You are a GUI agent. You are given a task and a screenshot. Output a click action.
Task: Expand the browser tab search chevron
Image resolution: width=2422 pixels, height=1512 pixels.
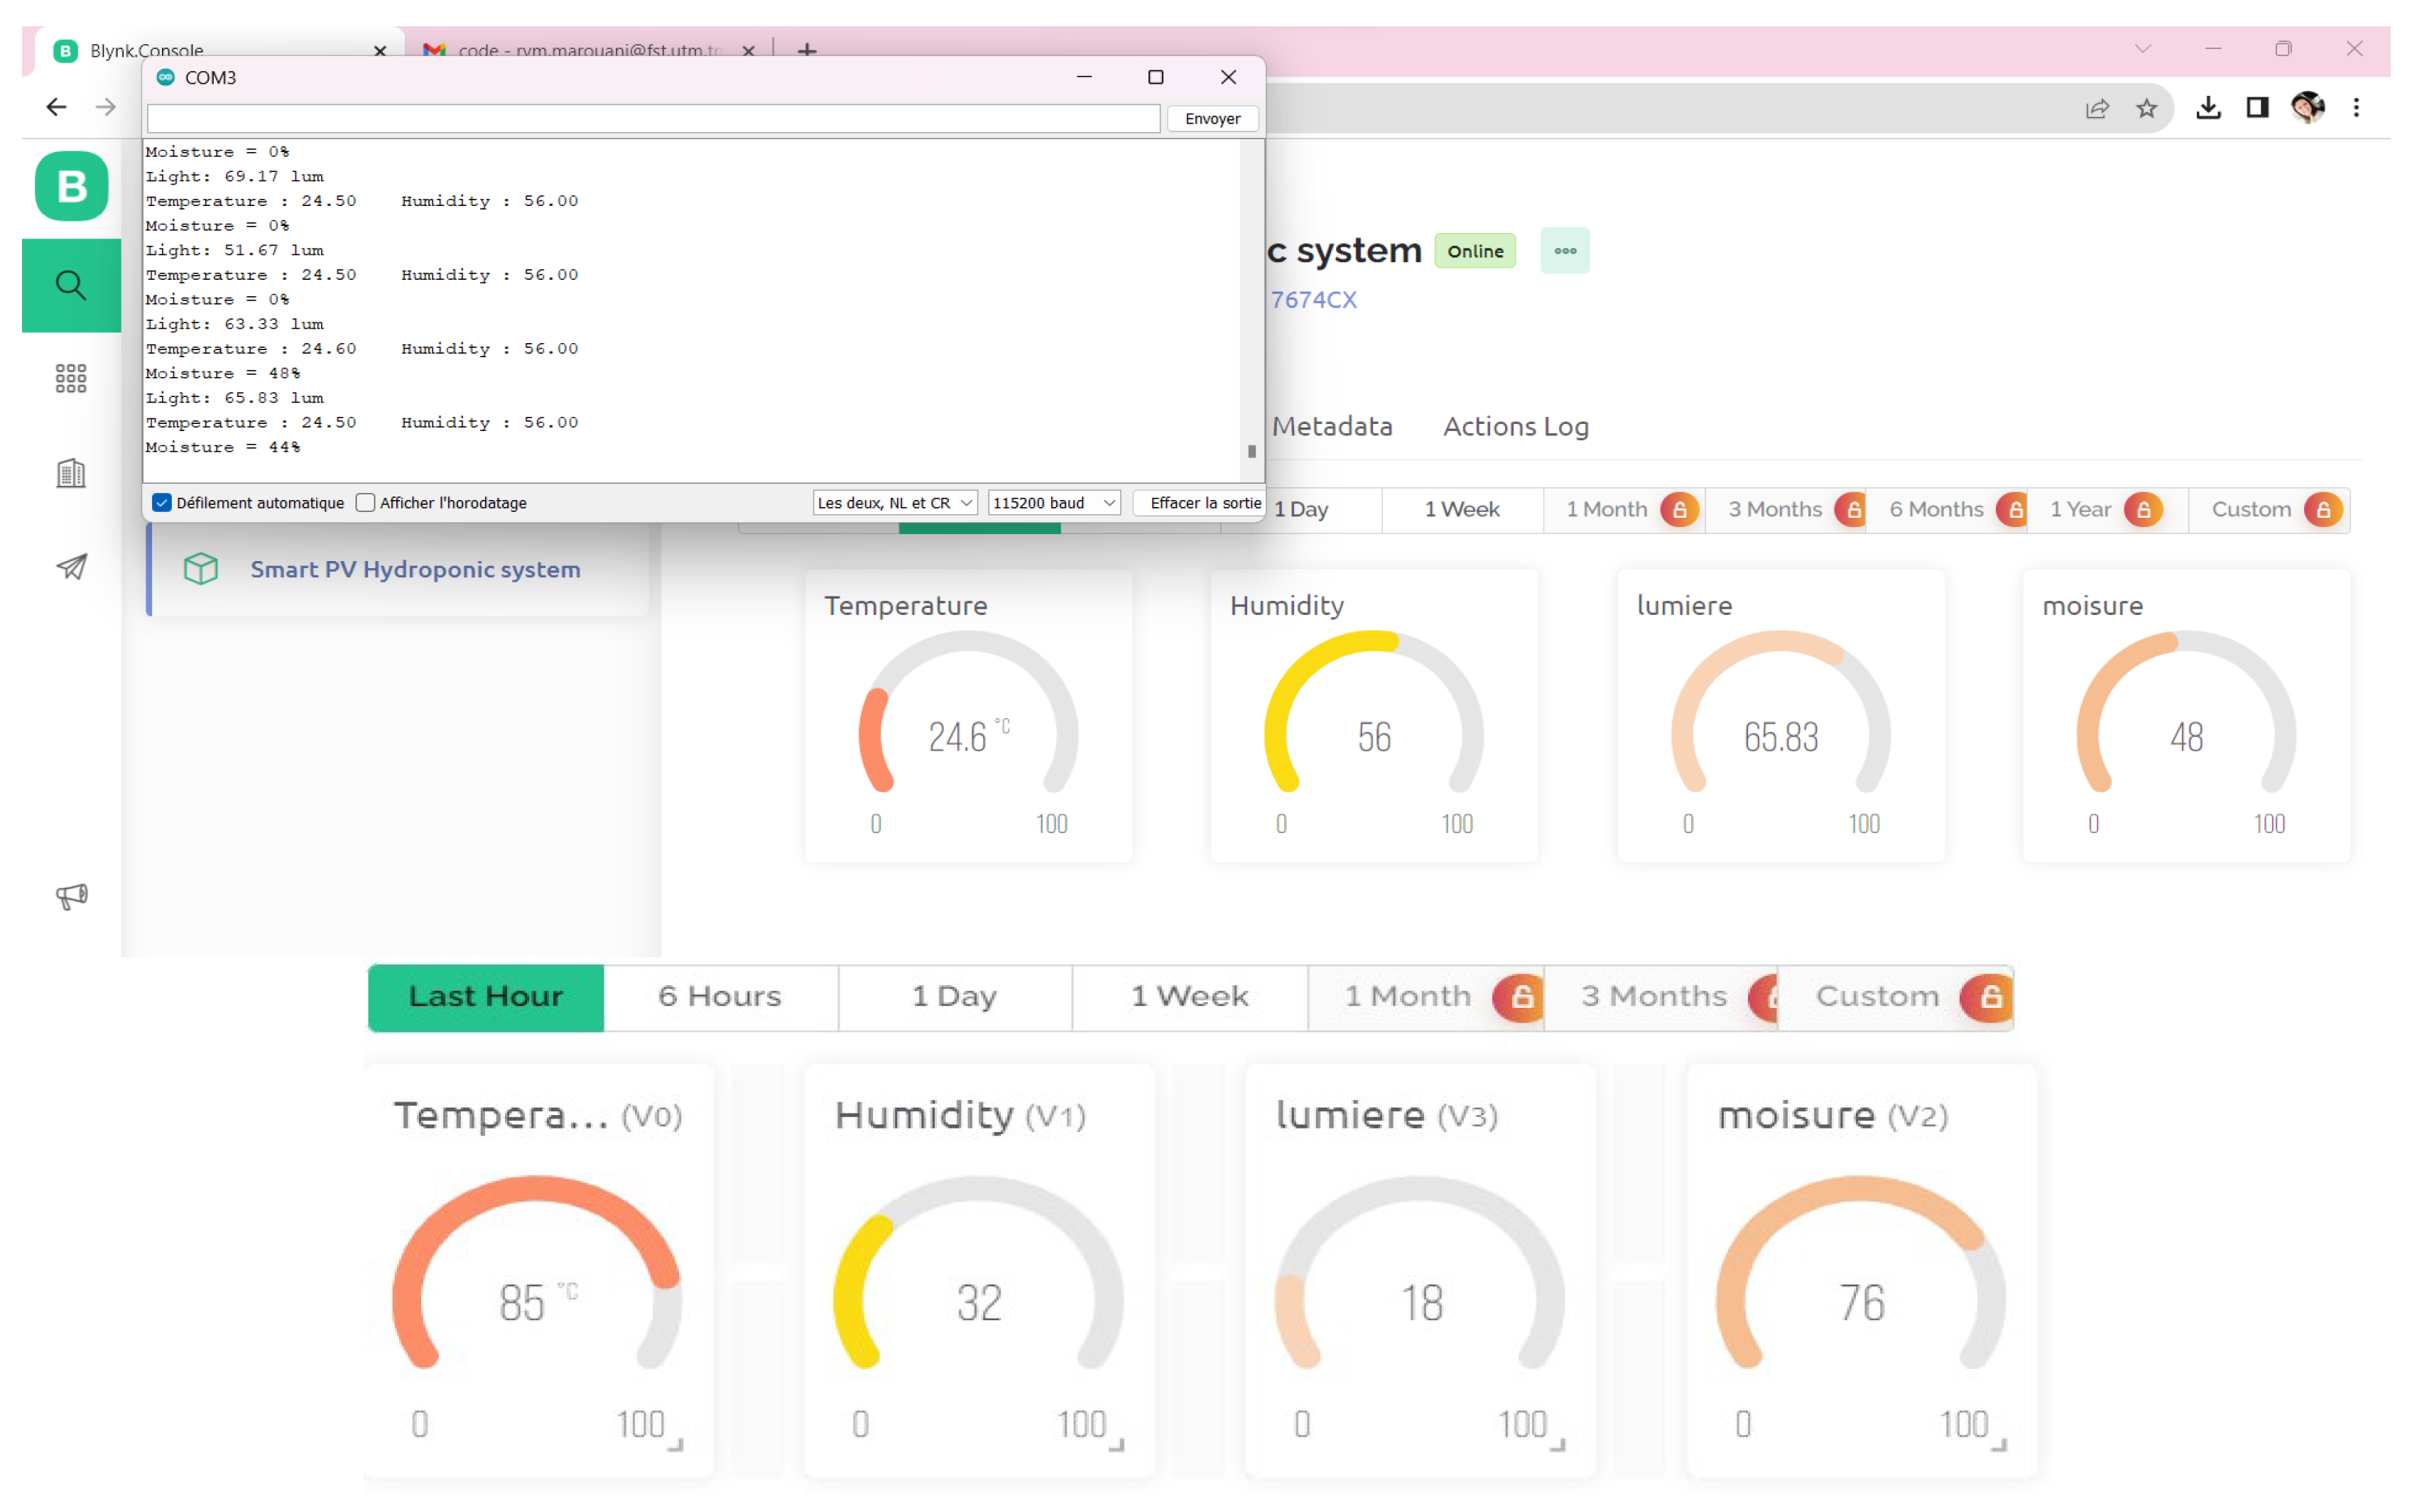point(2142,49)
